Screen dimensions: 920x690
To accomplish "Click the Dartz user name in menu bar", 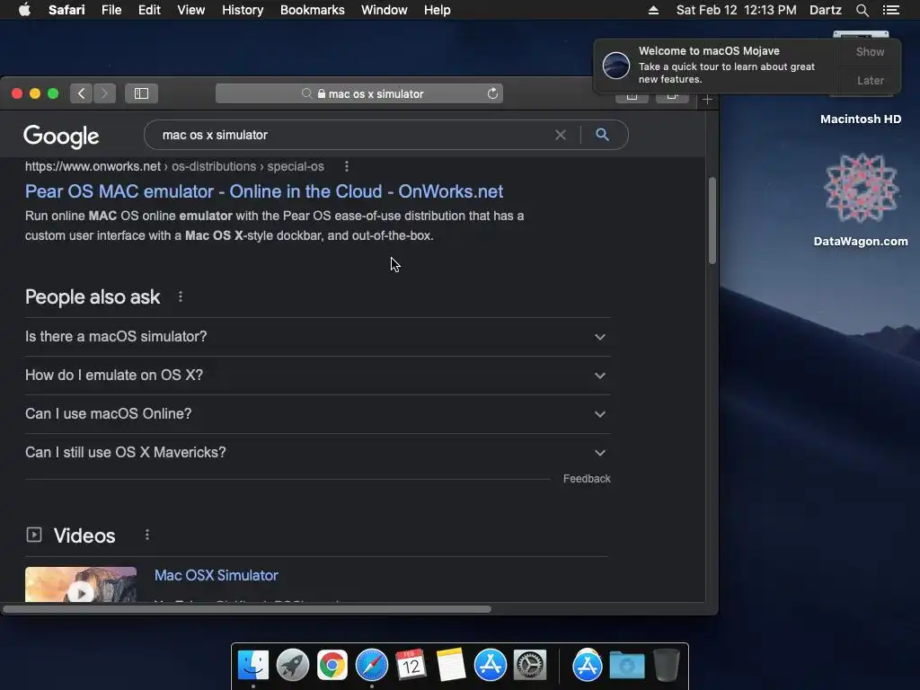I will click(x=825, y=10).
